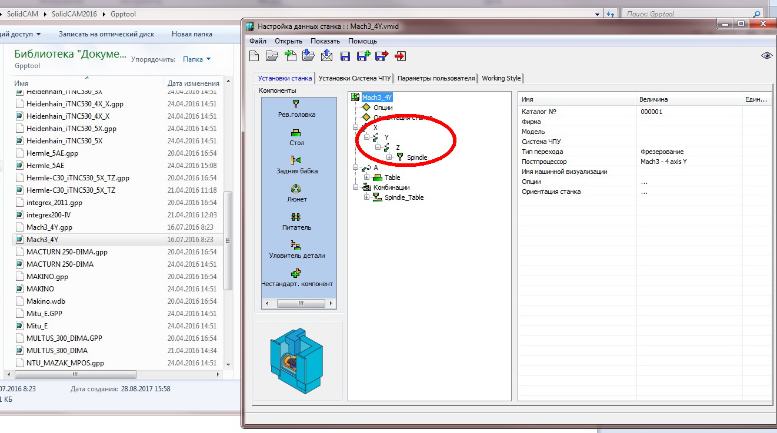Switch to Working Style tab
The width and height of the screenshot is (777, 433).
[x=501, y=78]
